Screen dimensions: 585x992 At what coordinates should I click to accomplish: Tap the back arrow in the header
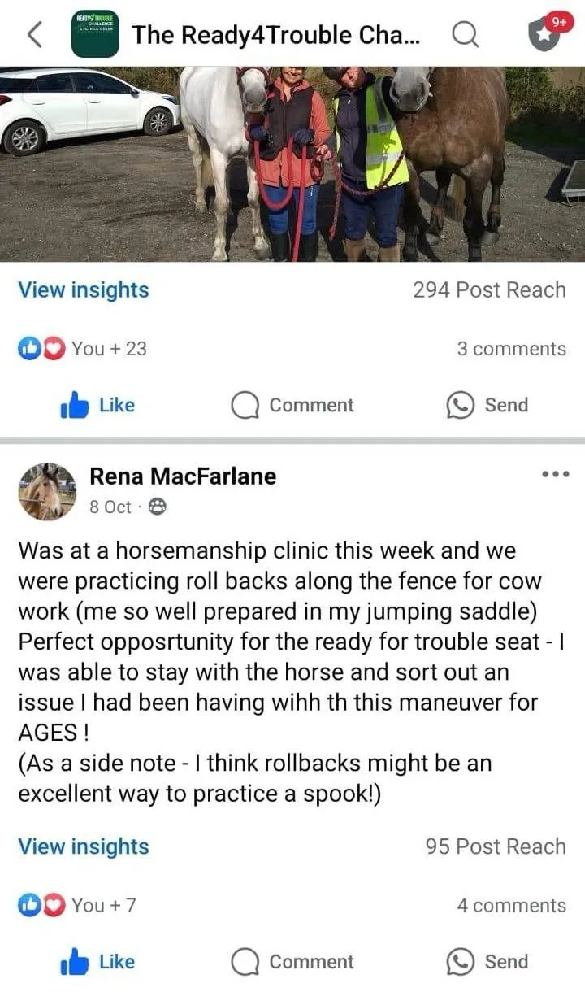tap(34, 34)
